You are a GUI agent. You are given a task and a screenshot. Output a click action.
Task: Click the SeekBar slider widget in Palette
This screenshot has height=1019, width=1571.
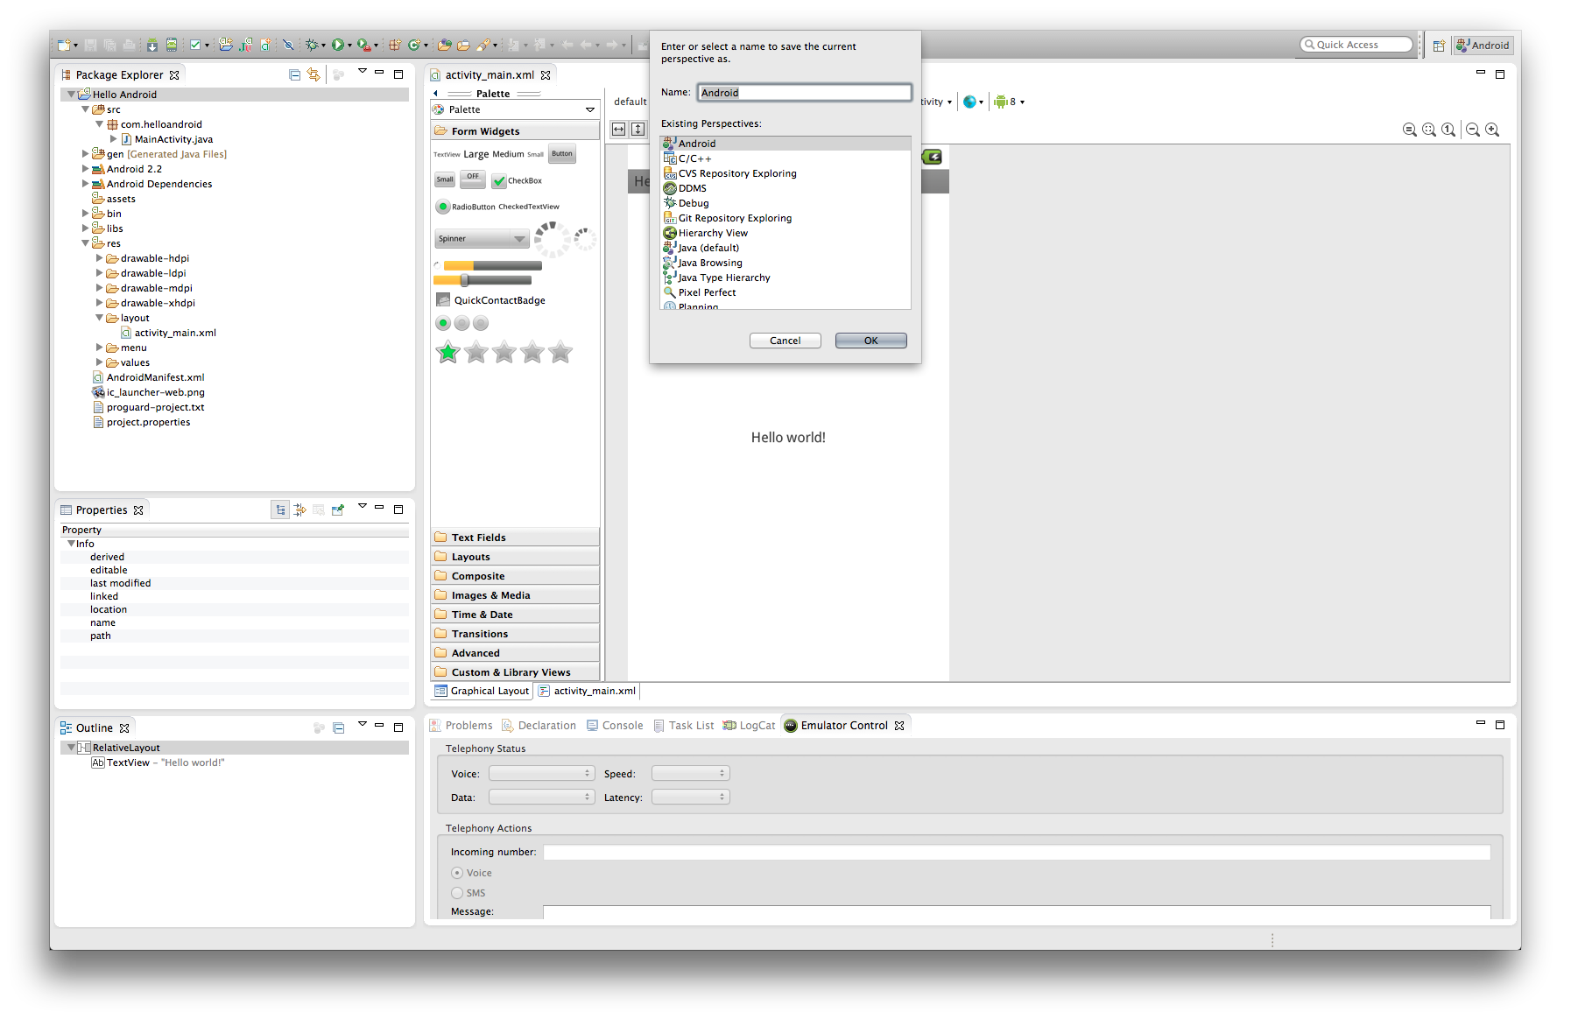click(483, 280)
